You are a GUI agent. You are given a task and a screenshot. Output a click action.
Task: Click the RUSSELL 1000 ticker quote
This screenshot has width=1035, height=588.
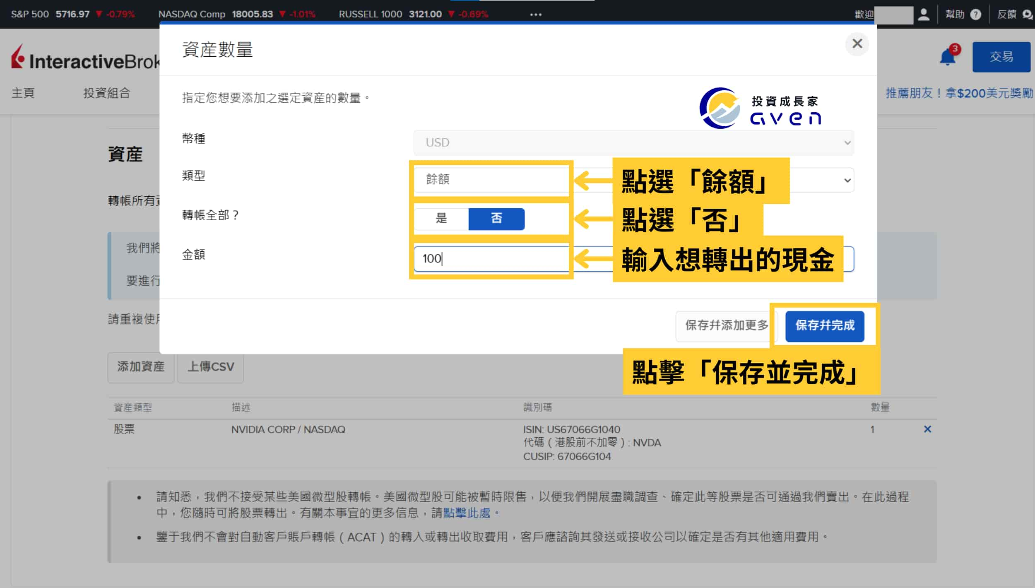413,14
